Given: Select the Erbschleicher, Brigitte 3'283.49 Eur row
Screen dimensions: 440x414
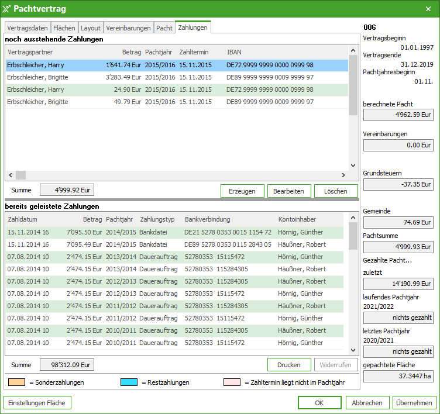Looking at the screenshot, I should [x=176, y=77].
